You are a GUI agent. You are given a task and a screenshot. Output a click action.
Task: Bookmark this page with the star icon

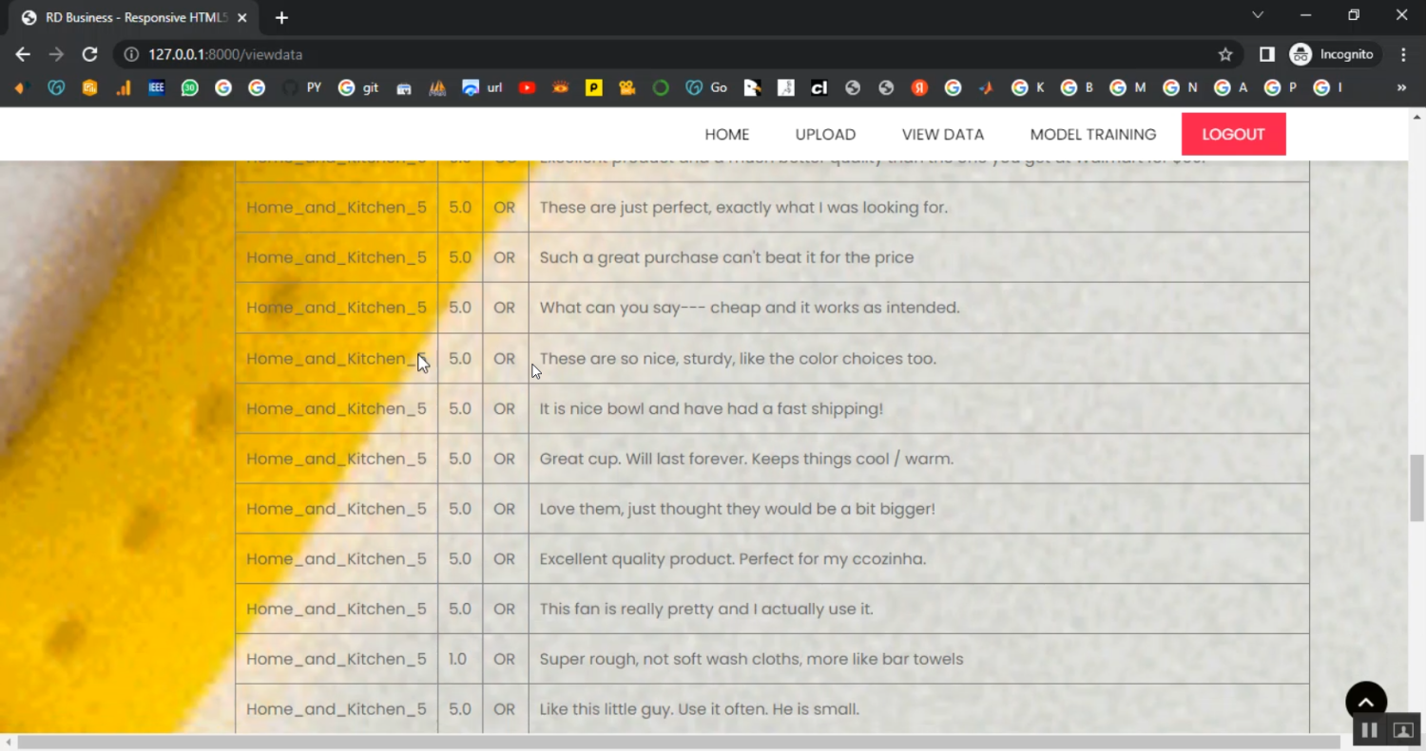tap(1225, 55)
